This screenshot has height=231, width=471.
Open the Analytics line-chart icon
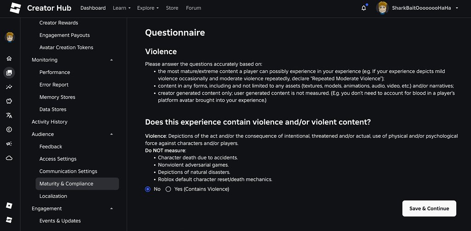pyautogui.click(x=9, y=87)
